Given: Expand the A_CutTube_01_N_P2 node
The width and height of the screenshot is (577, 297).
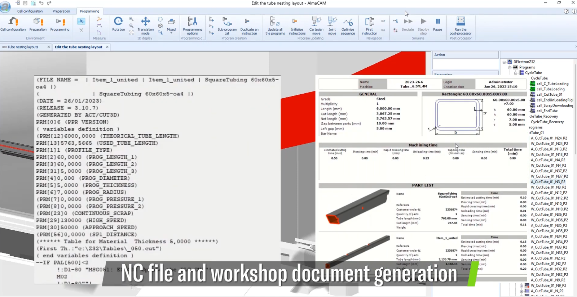Looking at the screenshot, I should point(521,291).
